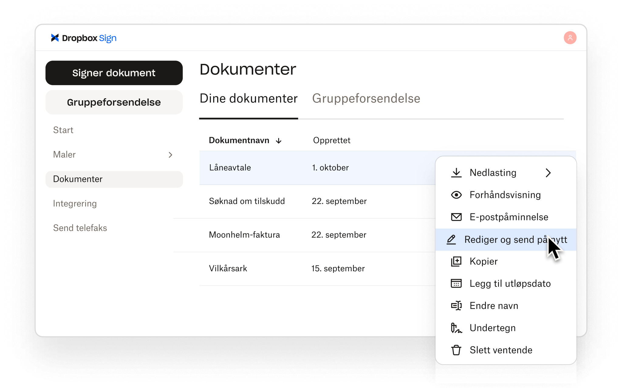622x388 pixels.
Task: Click the sort arrow beside Dokumentnavn
Action: 279,141
